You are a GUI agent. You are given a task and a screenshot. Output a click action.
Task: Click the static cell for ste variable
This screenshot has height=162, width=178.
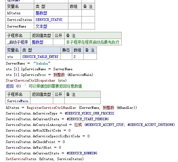[66, 57]
